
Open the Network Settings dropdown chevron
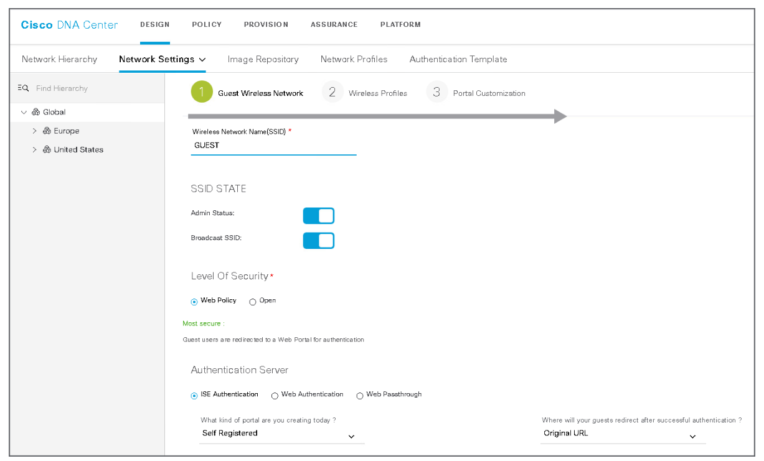[x=202, y=60]
